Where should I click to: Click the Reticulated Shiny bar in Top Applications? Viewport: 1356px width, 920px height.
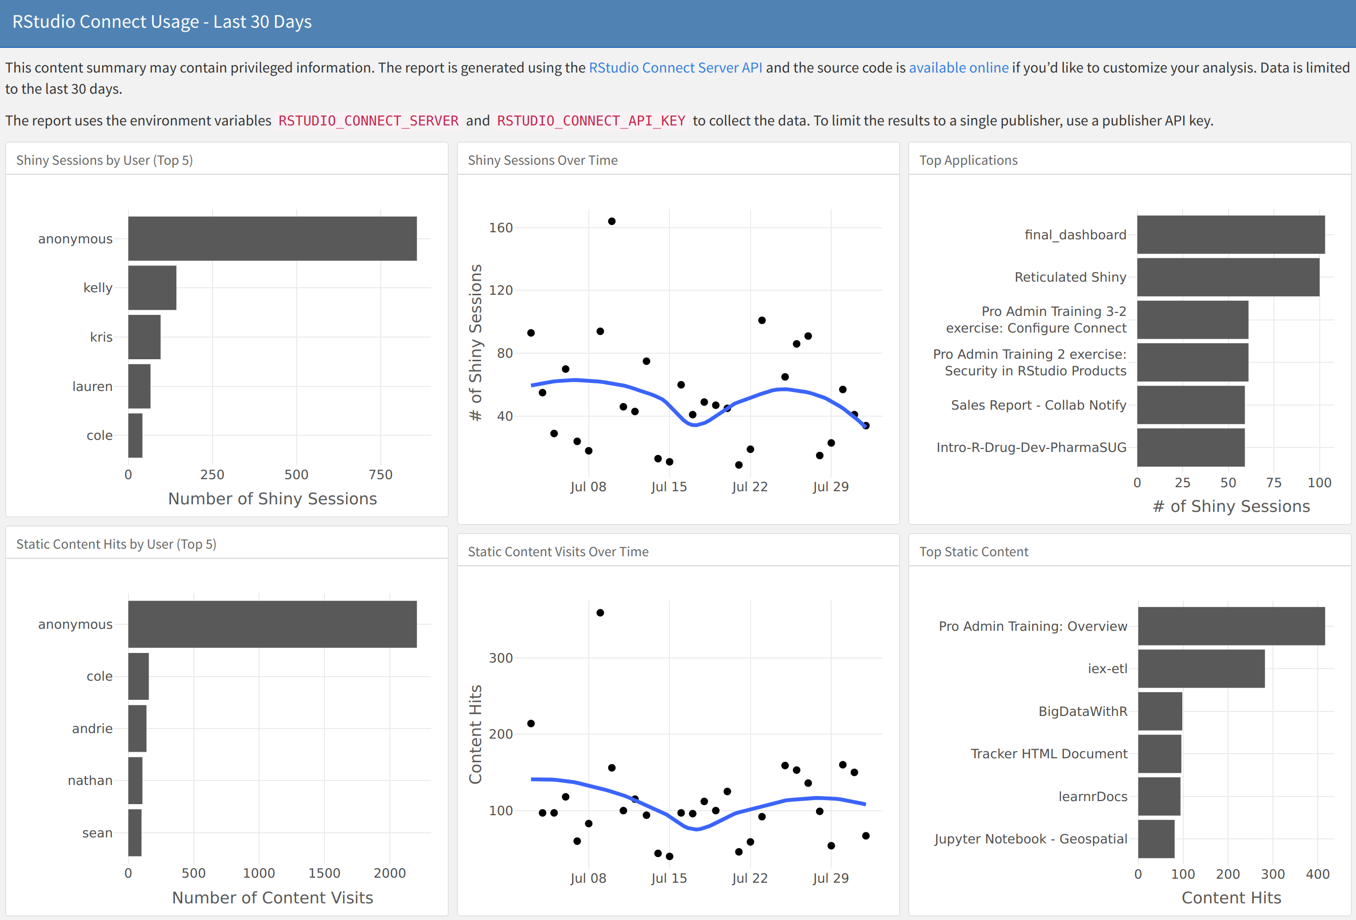pos(1228,277)
